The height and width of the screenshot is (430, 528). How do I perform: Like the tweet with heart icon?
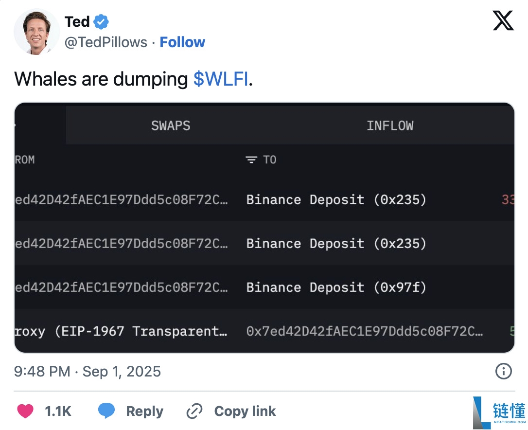coord(25,412)
